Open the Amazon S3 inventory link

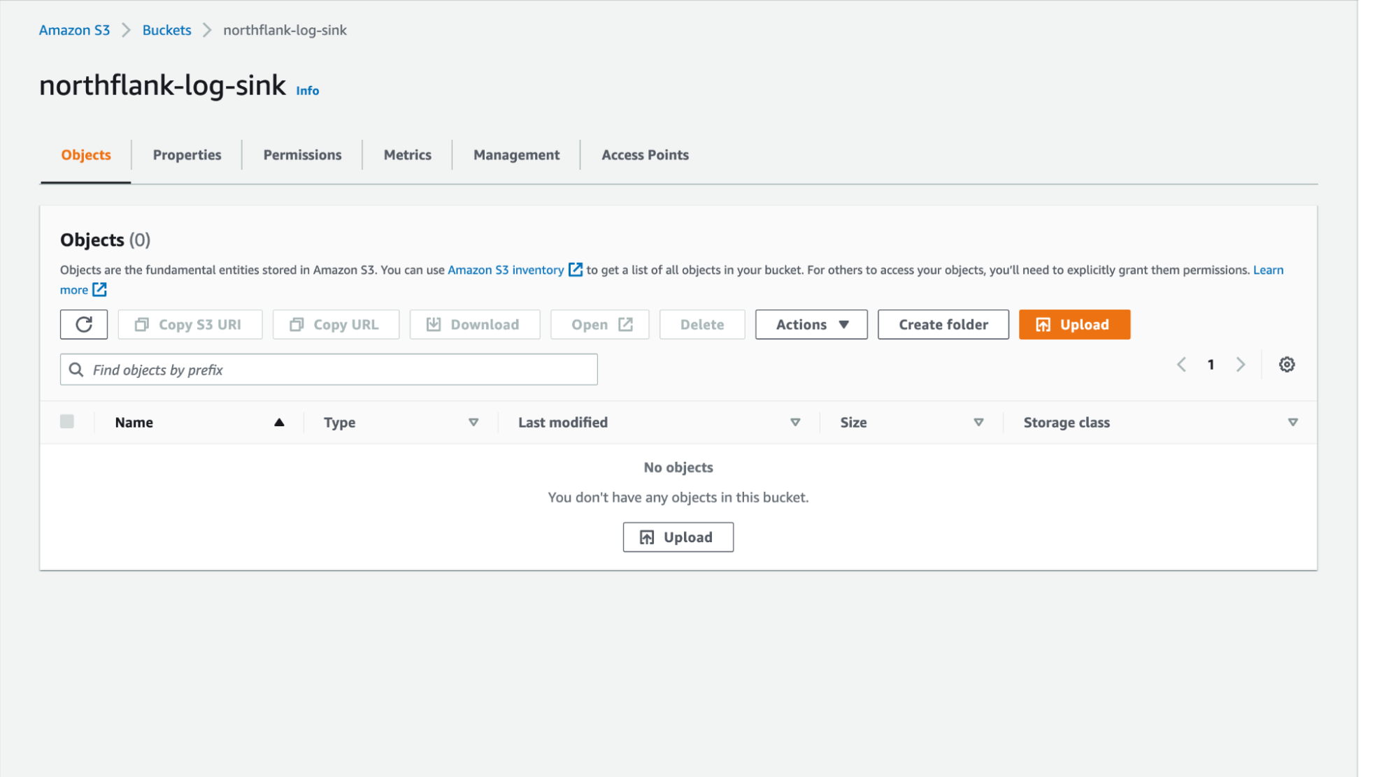click(506, 270)
